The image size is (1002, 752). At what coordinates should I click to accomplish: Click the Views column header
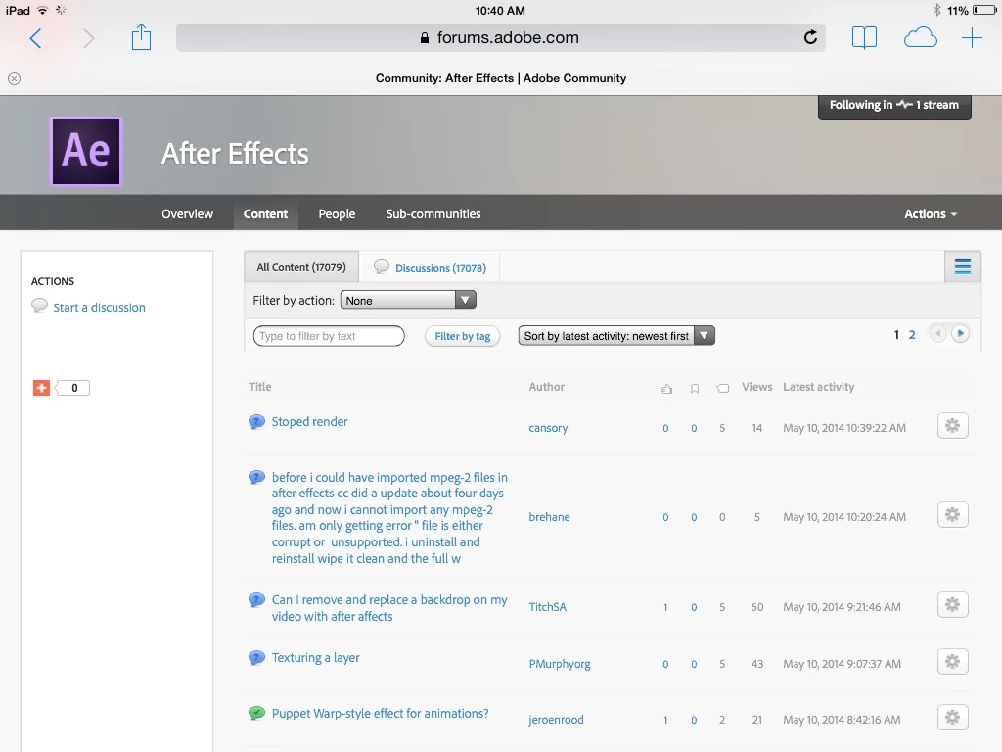[756, 386]
